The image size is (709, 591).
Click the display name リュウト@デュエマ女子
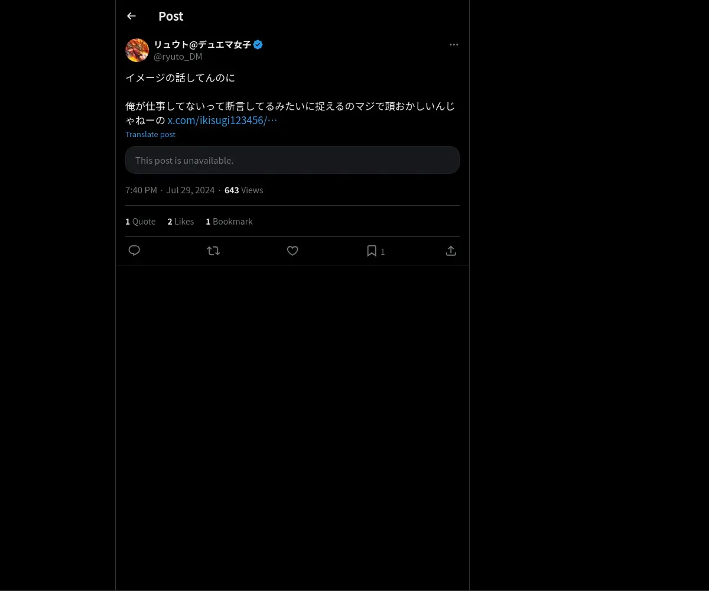pos(203,44)
